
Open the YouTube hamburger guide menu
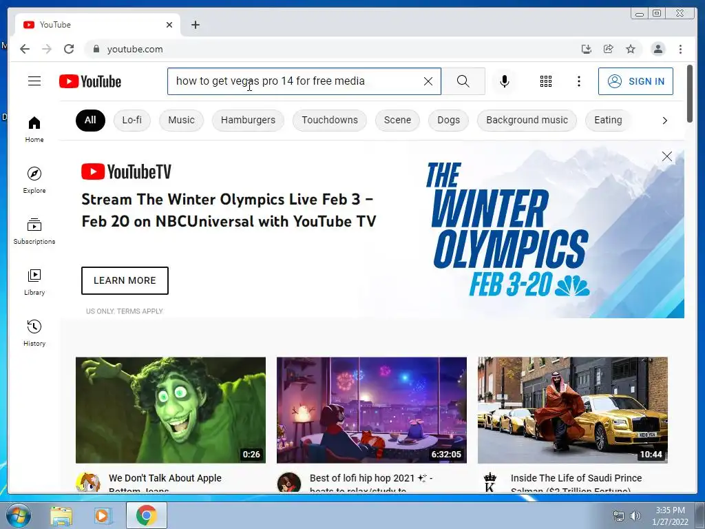pyautogui.click(x=34, y=81)
